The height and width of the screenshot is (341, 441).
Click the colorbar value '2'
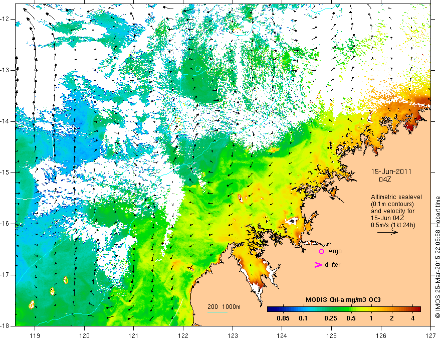392,318
